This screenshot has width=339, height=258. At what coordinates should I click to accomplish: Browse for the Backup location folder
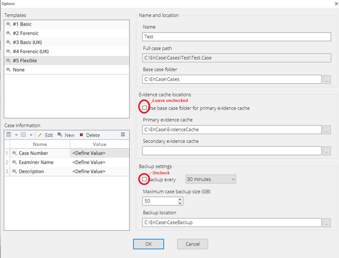click(x=327, y=222)
